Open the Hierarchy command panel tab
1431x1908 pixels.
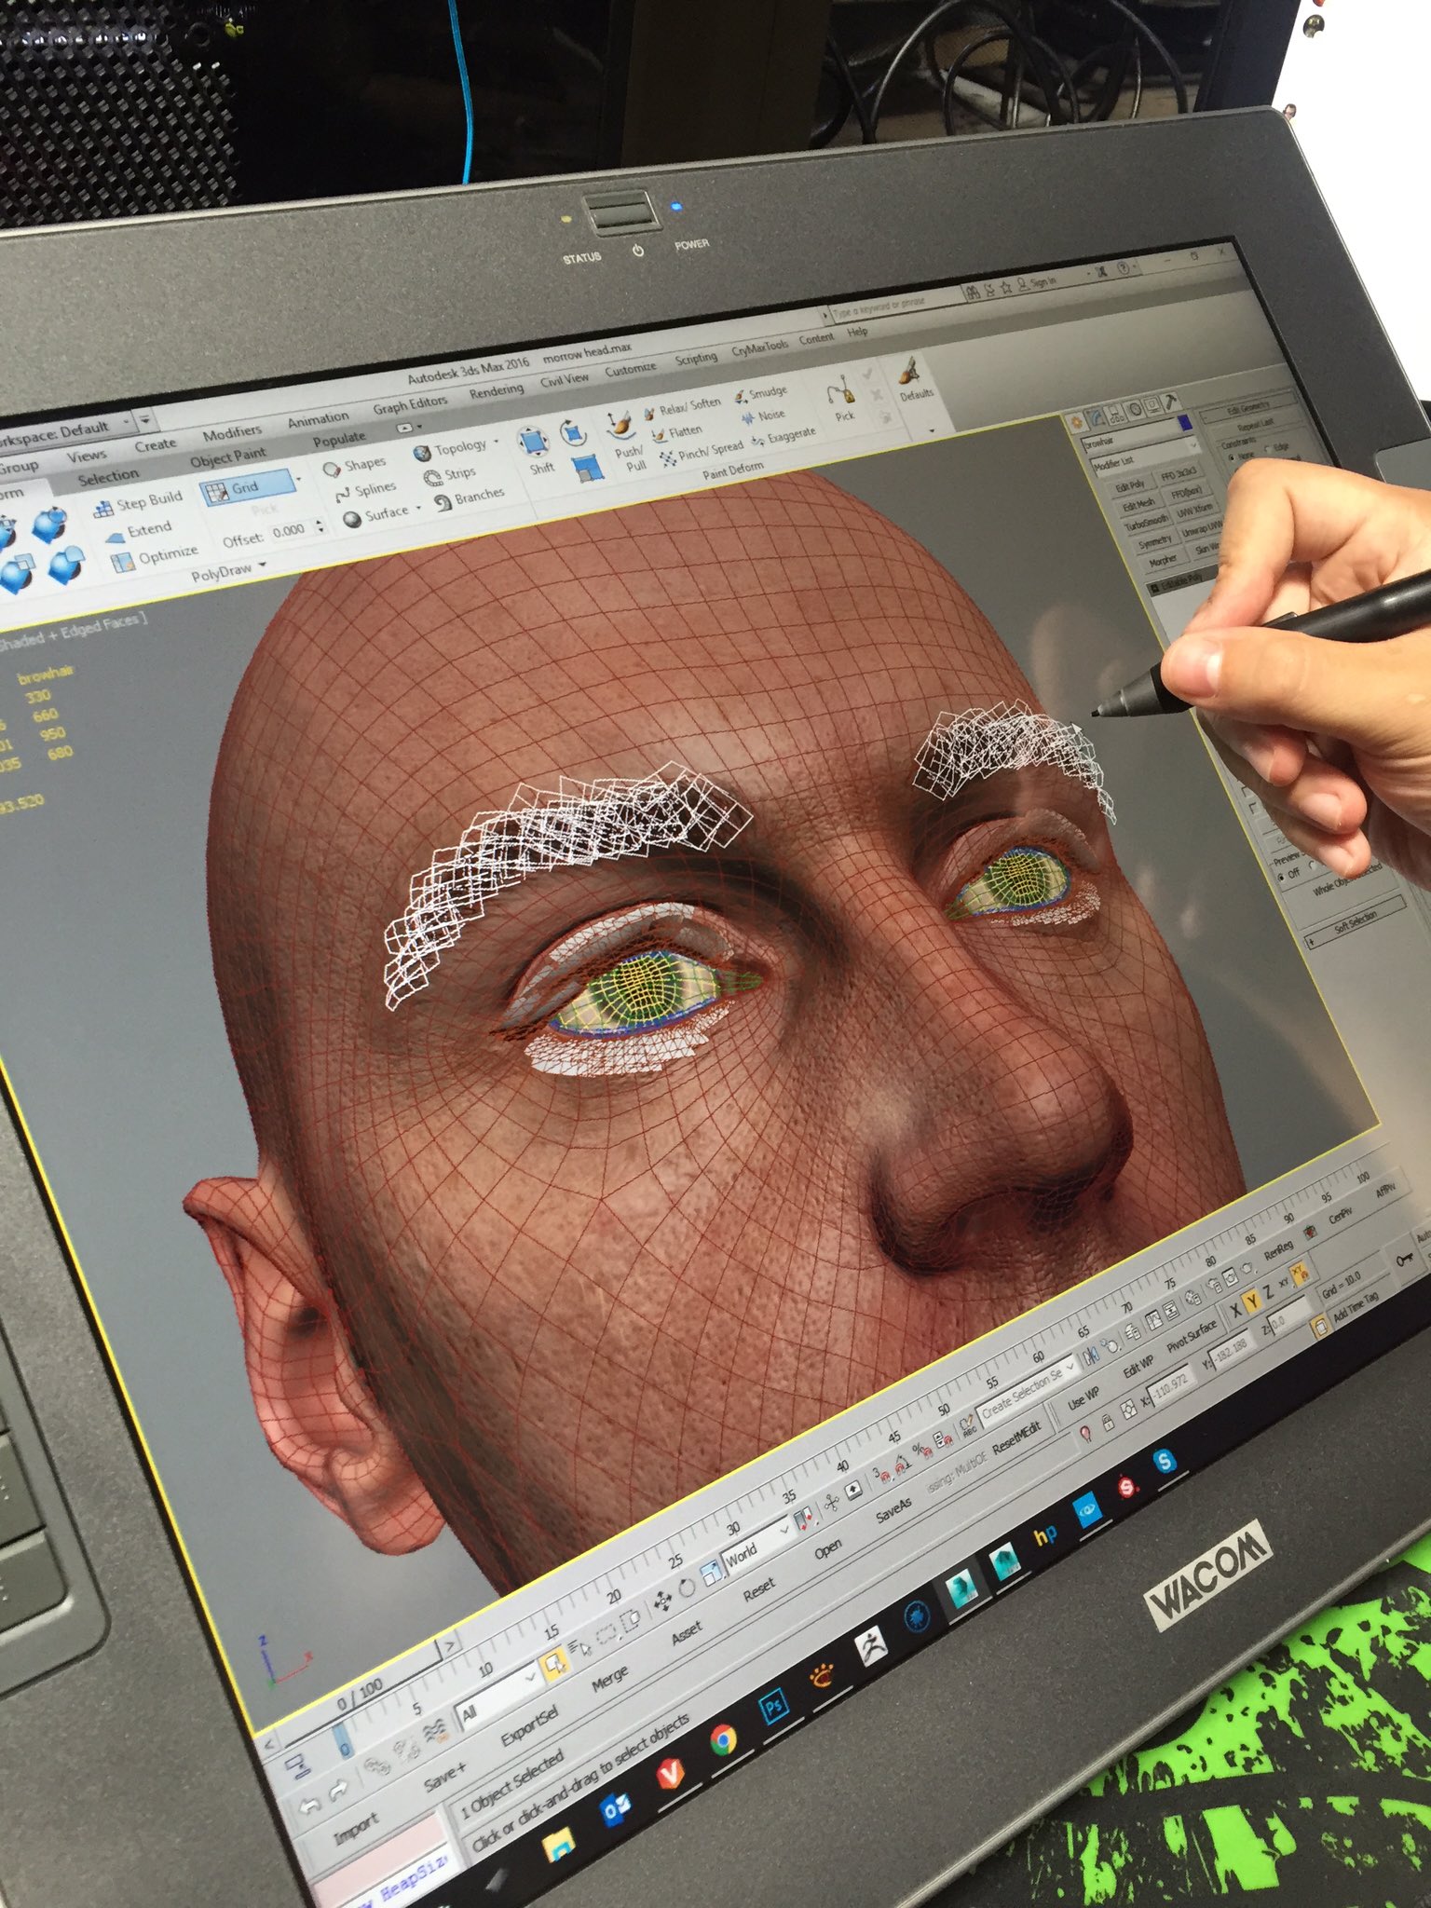coord(1116,413)
